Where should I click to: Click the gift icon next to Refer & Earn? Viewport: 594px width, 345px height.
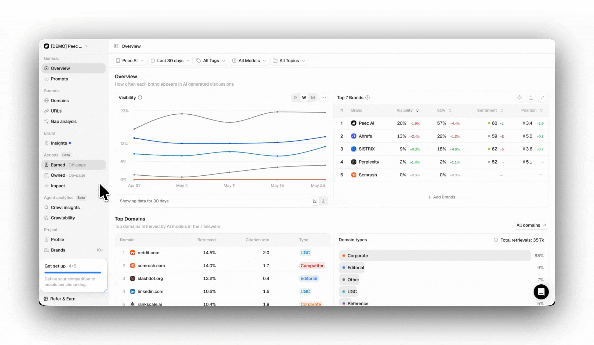(x=46, y=299)
